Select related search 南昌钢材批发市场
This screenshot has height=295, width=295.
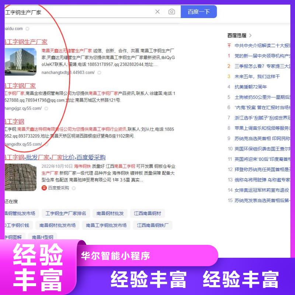point(58,225)
